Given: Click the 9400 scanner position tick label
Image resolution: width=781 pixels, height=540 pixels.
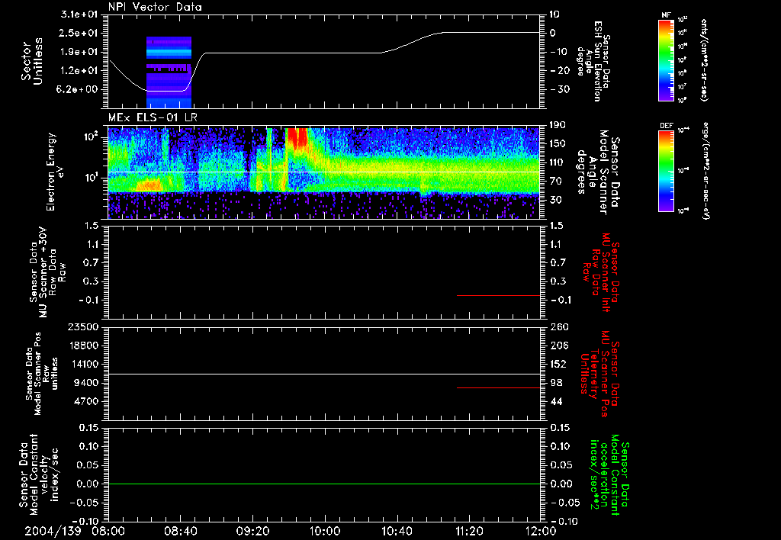Looking at the screenshot, I should (86, 383).
